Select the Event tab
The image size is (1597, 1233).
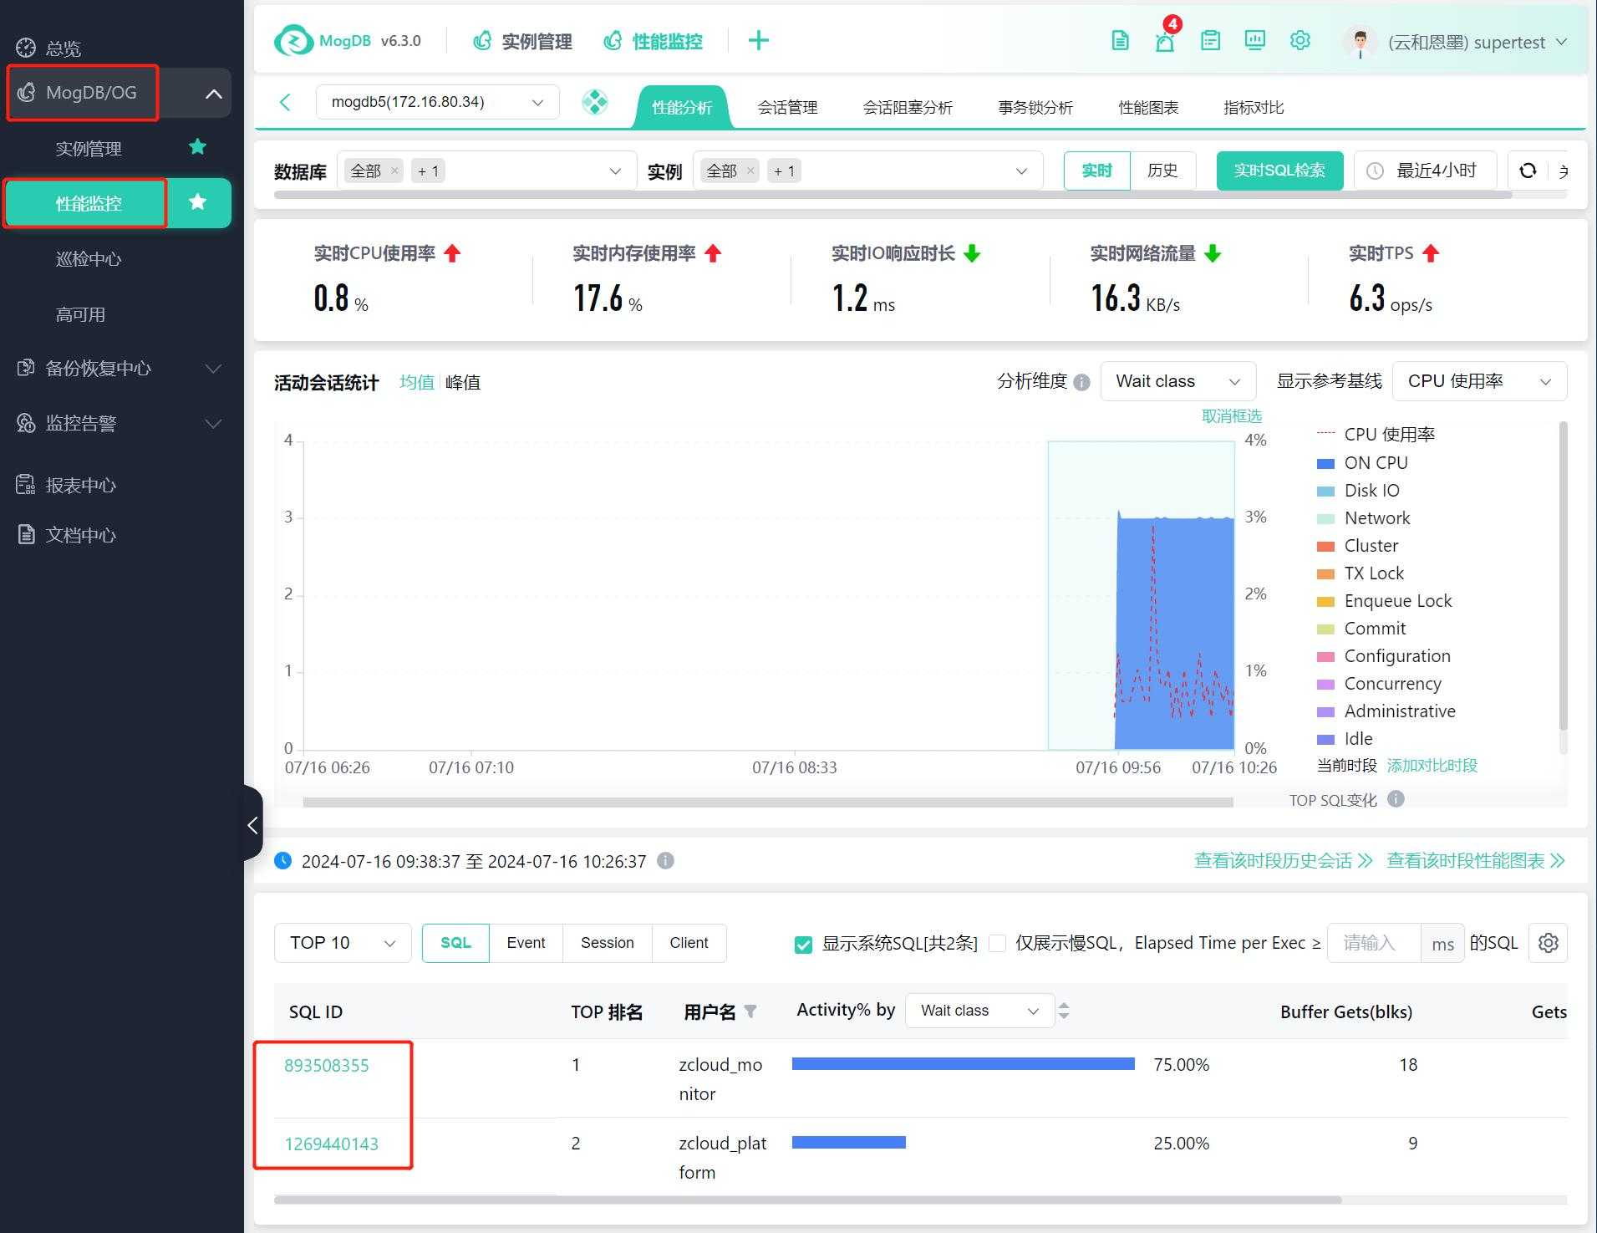[x=526, y=943]
